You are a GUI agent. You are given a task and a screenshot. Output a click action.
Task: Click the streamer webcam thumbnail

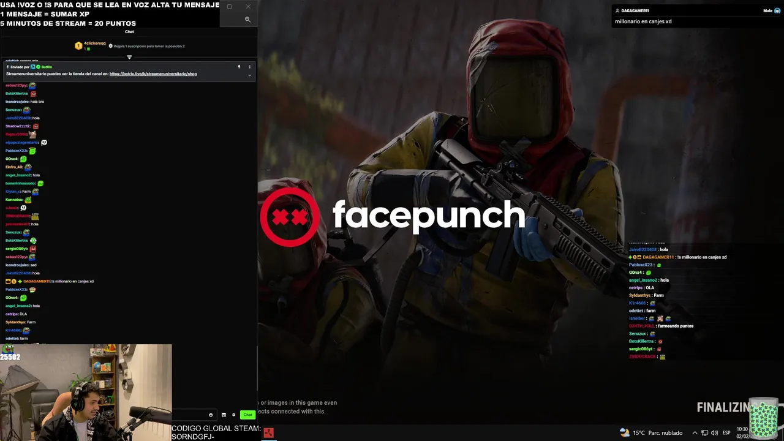coord(86,392)
